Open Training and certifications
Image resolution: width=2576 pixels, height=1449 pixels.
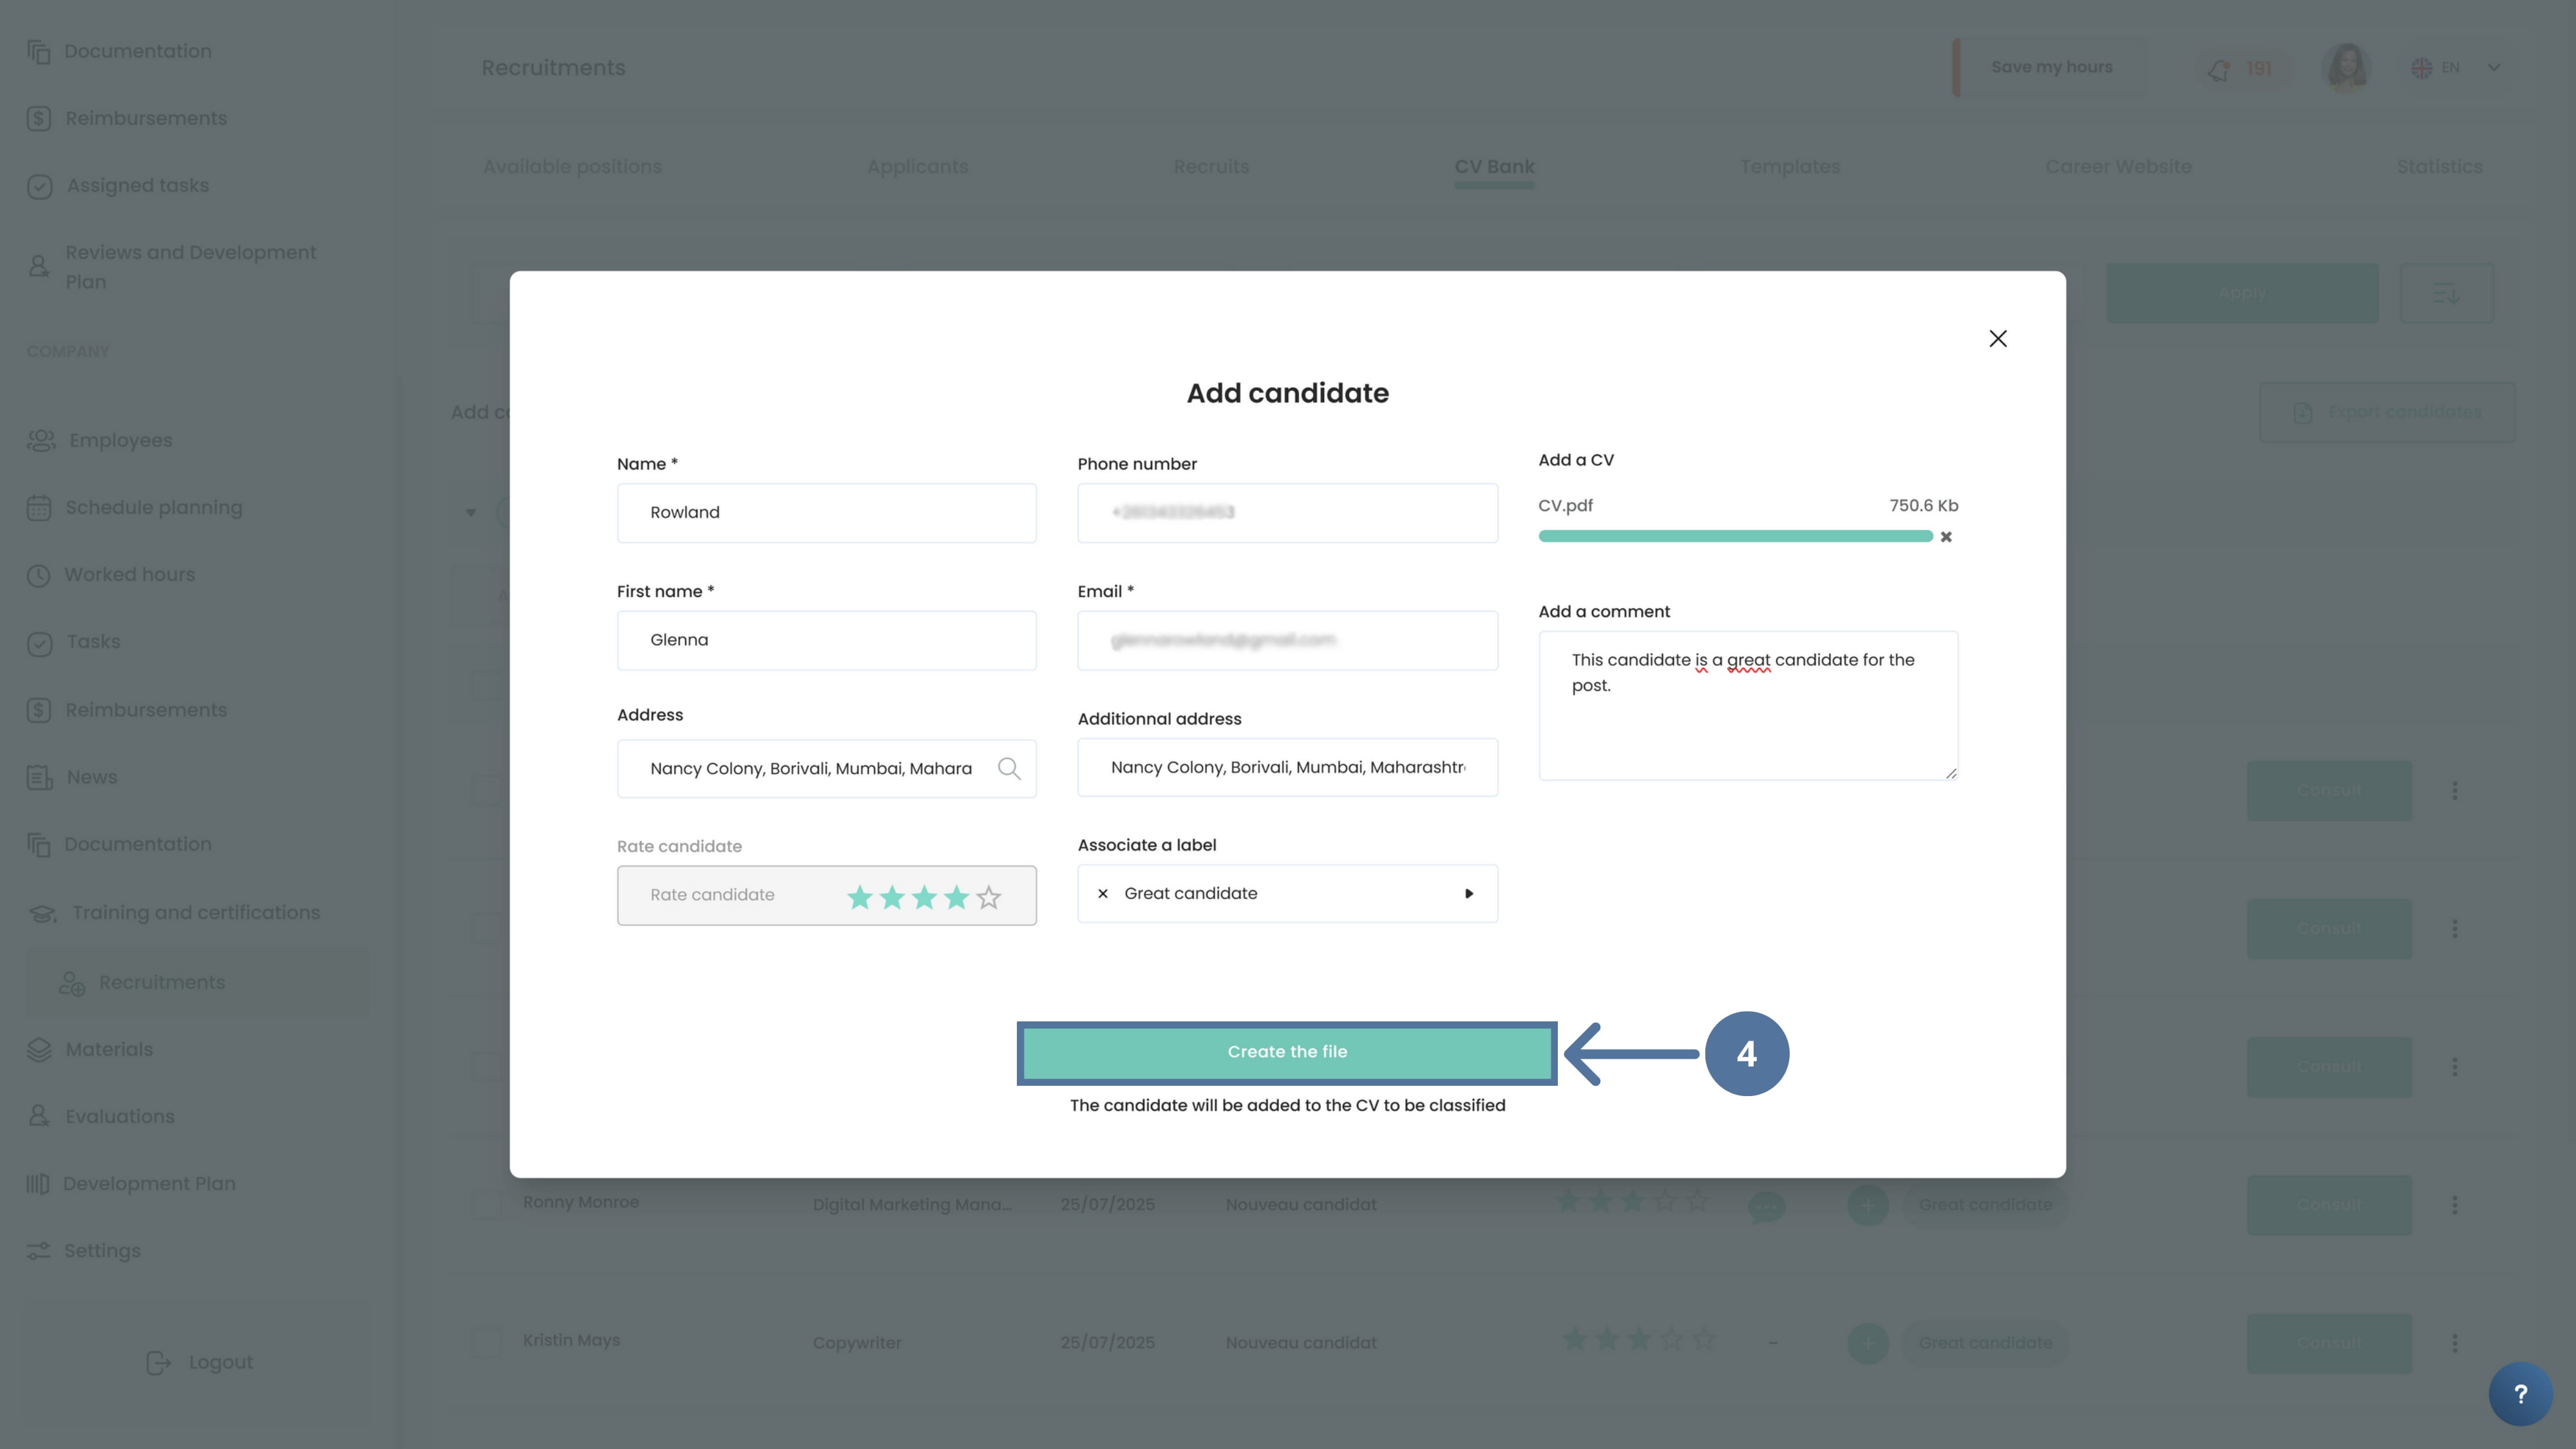pyautogui.click(x=174, y=913)
